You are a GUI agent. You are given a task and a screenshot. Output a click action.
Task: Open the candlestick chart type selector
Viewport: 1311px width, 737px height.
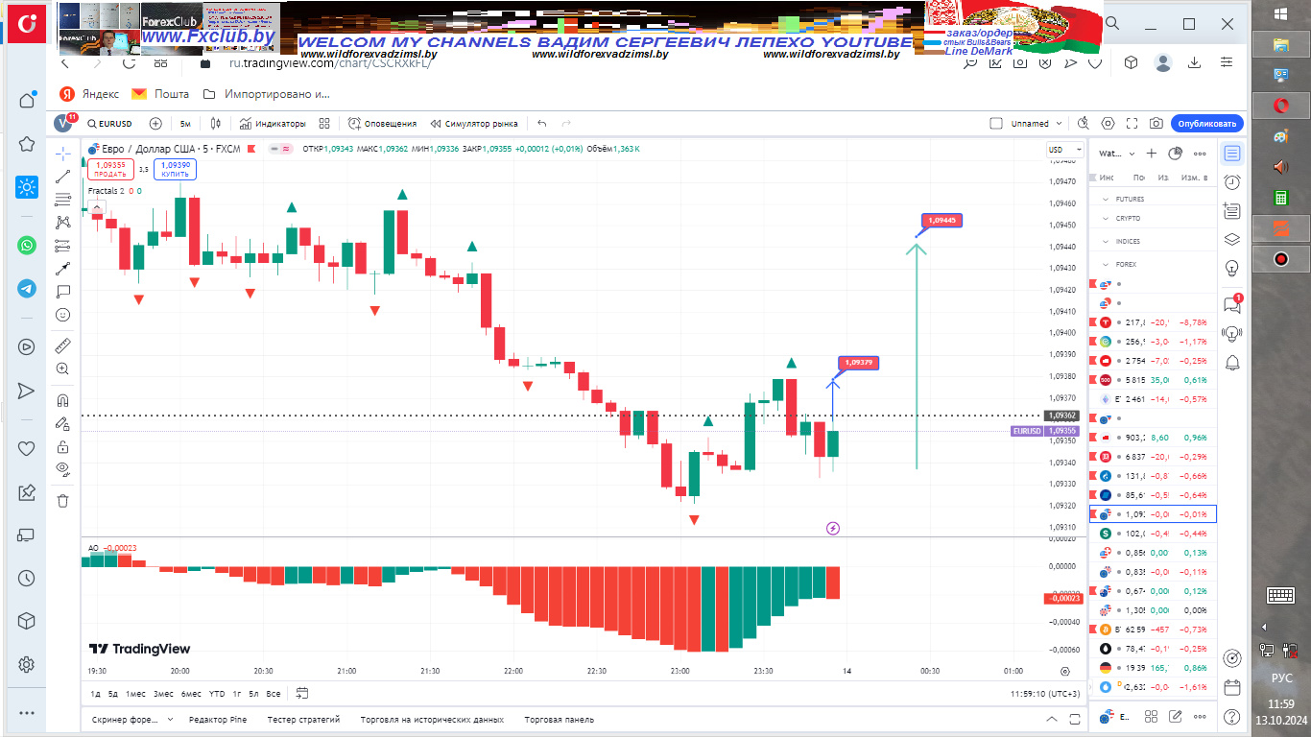tap(216, 123)
